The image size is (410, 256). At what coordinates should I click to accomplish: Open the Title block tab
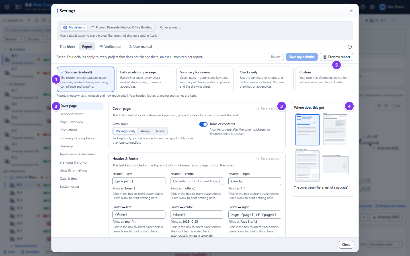[67, 47]
